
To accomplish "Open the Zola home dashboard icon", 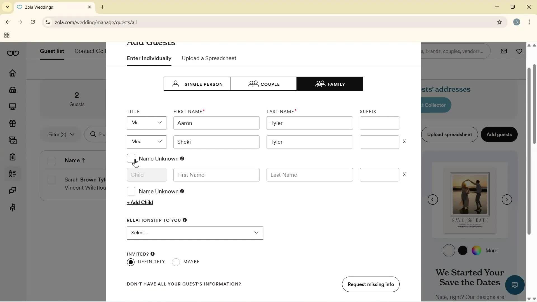I will [x=13, y=73].
